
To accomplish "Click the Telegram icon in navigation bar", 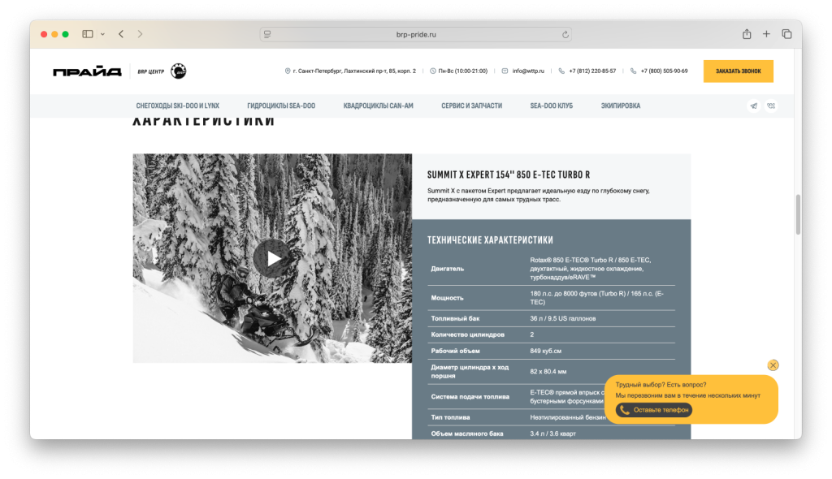I will (x=753, y=106).
